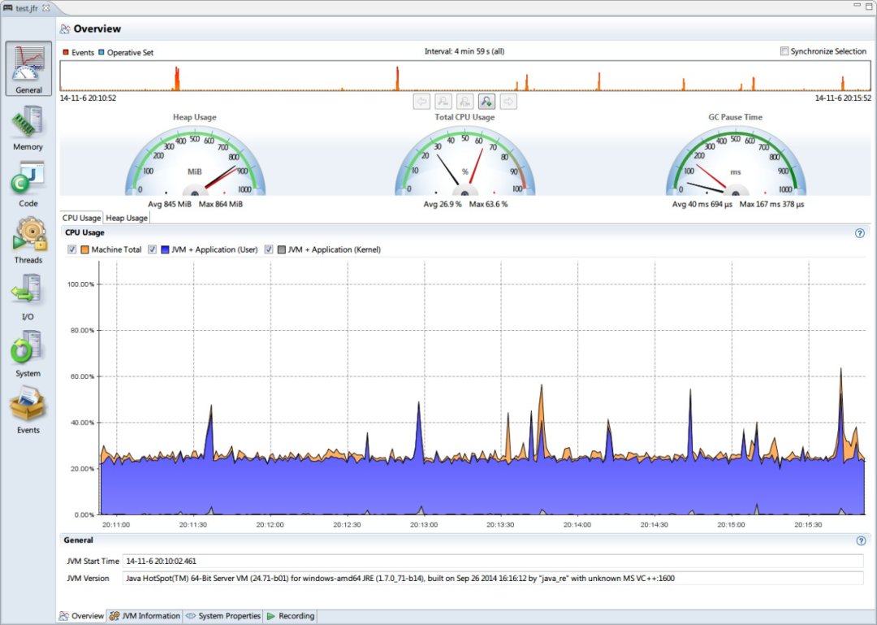
Task: Click the GC Pause Time dial gauge
Action: pyautogui.click(x=736, y=161)
